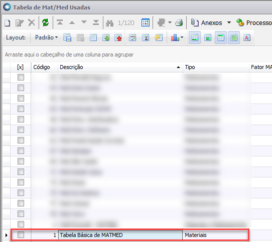
Task: Click the puzzle piece icon
Action: 162,22
